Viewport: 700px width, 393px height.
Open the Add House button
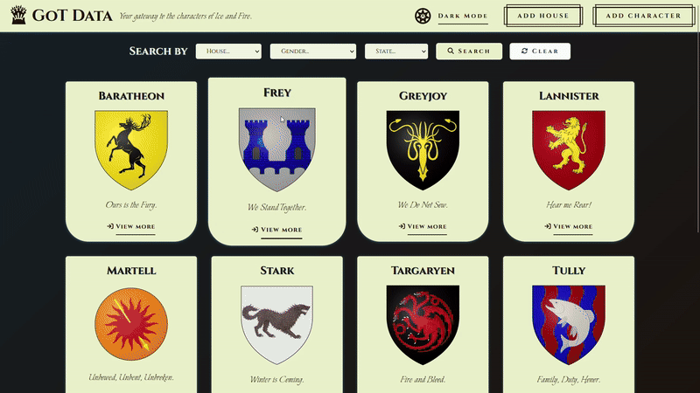point(542,16)
